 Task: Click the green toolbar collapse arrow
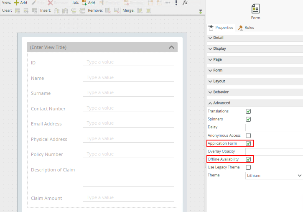click(201, 12)
